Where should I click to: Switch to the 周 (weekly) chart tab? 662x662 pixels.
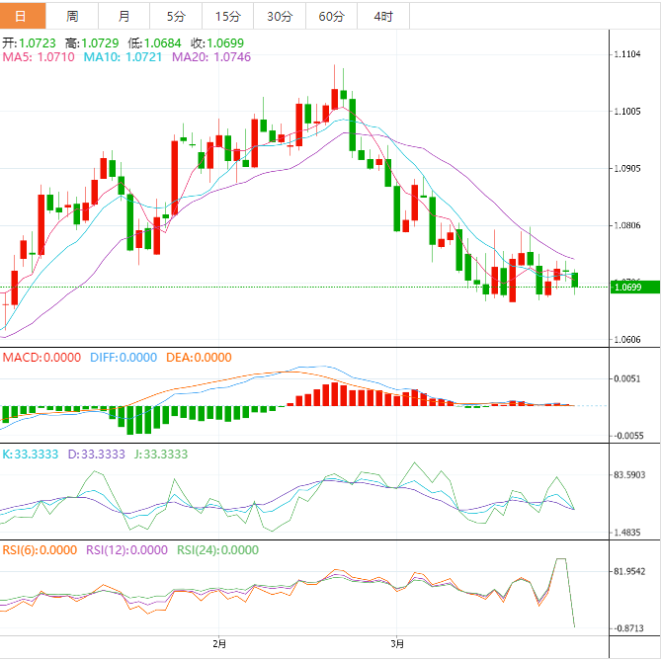pos(72,16)
